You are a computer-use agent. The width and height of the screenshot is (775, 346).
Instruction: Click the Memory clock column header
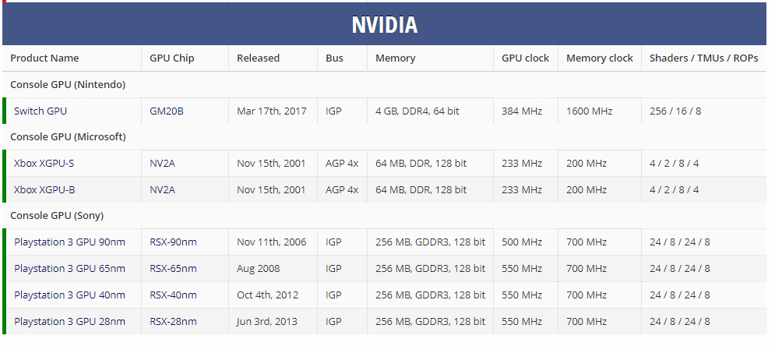(x=599, y=58)
